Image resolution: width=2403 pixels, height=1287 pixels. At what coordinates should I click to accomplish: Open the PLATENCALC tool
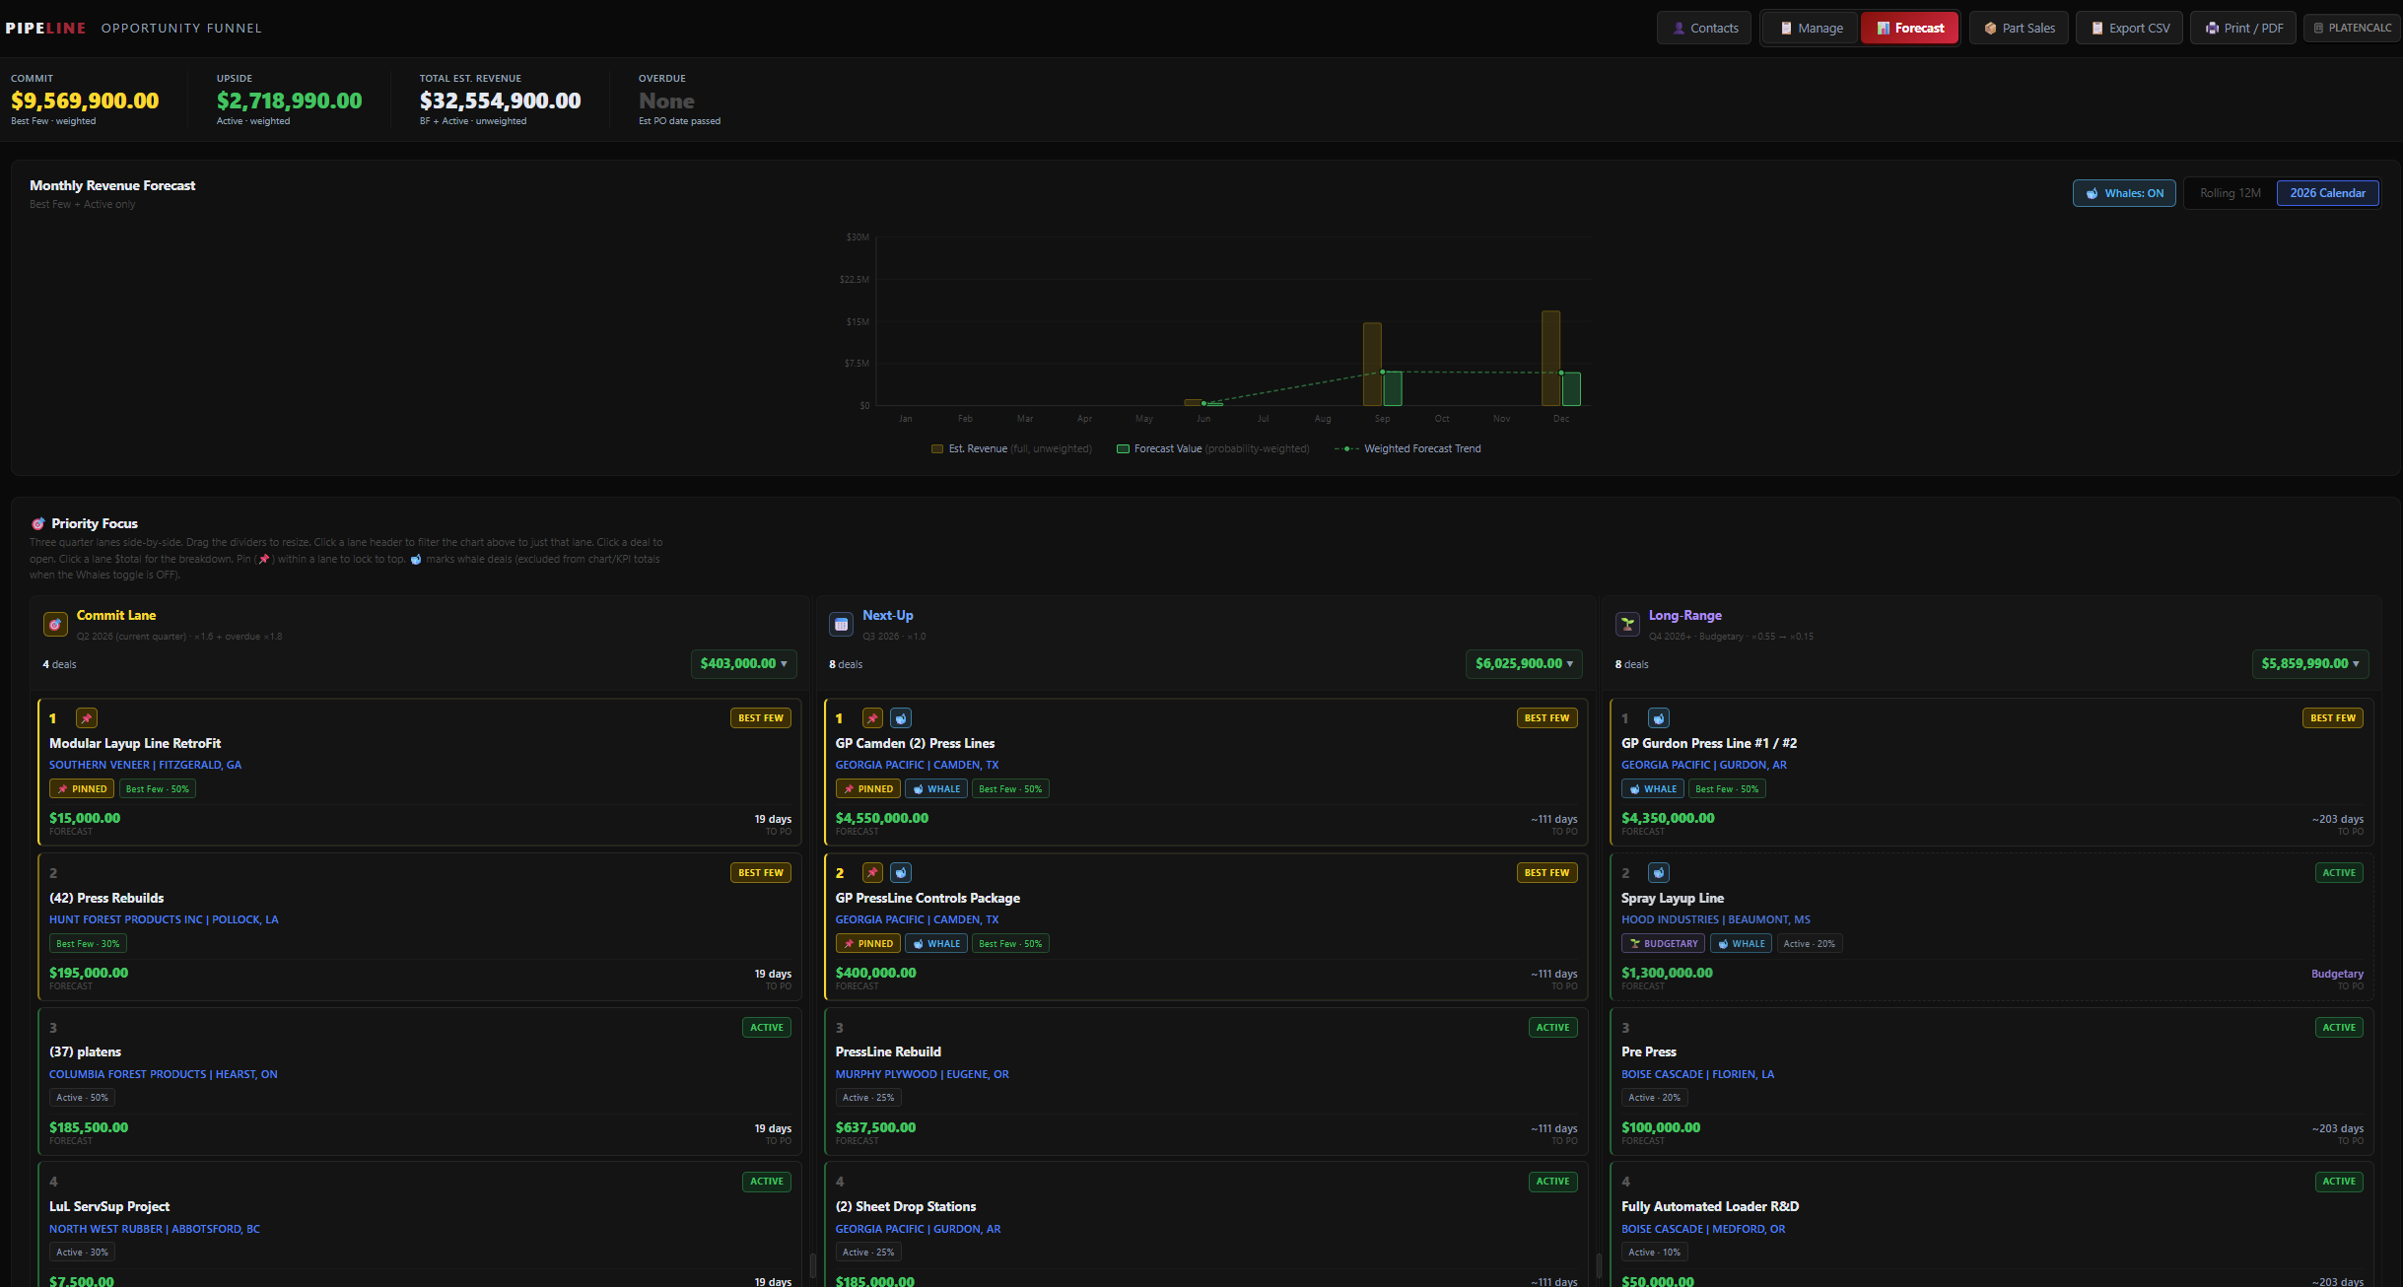coord(2352,28)
